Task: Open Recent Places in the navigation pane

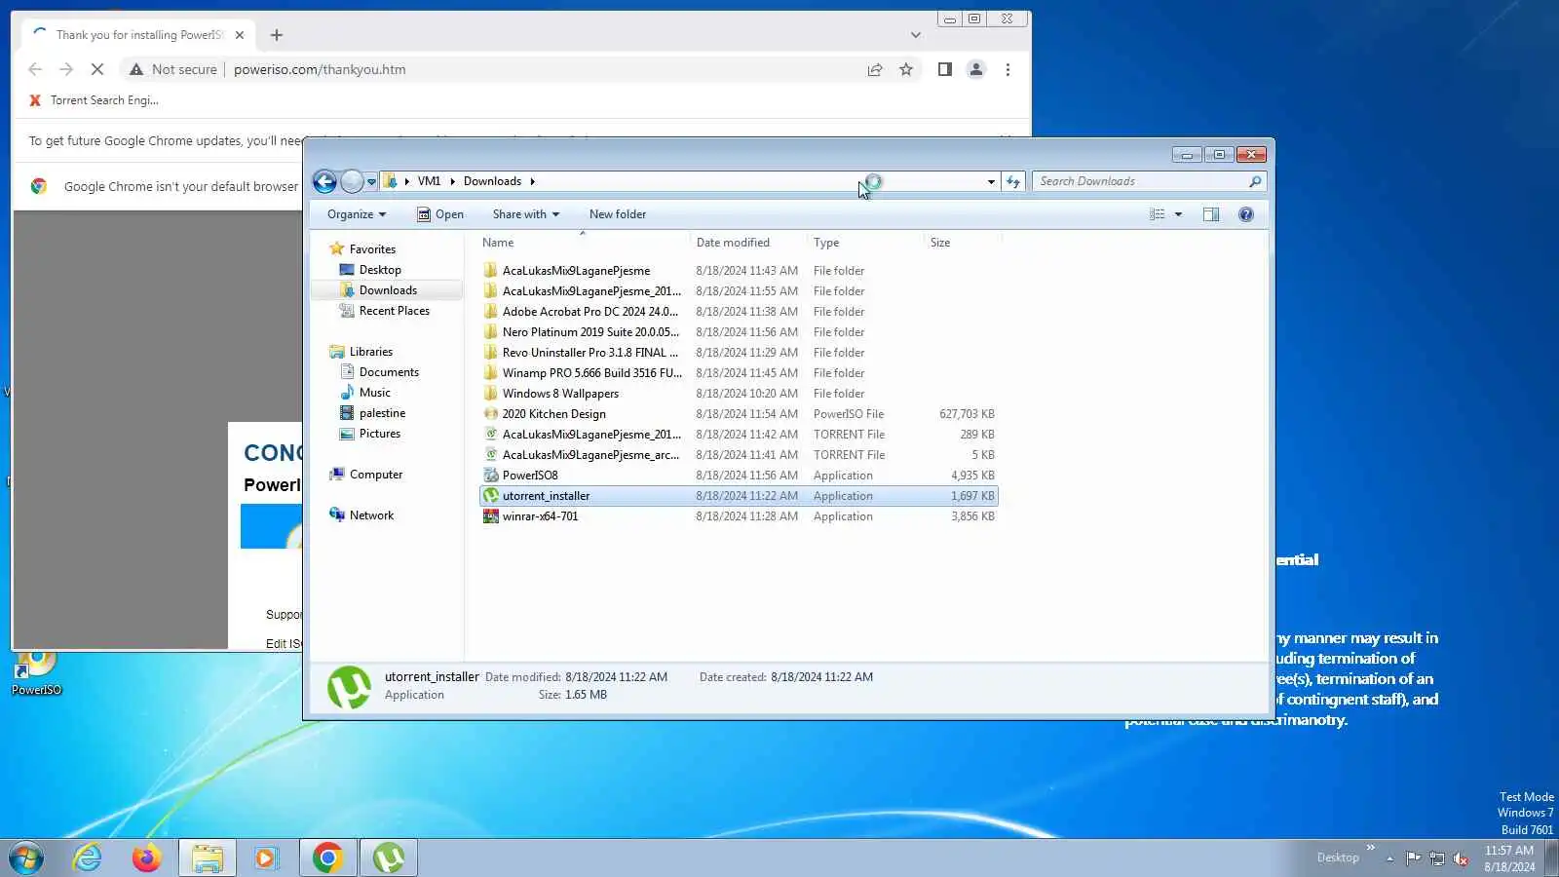Action: point(395,311)
